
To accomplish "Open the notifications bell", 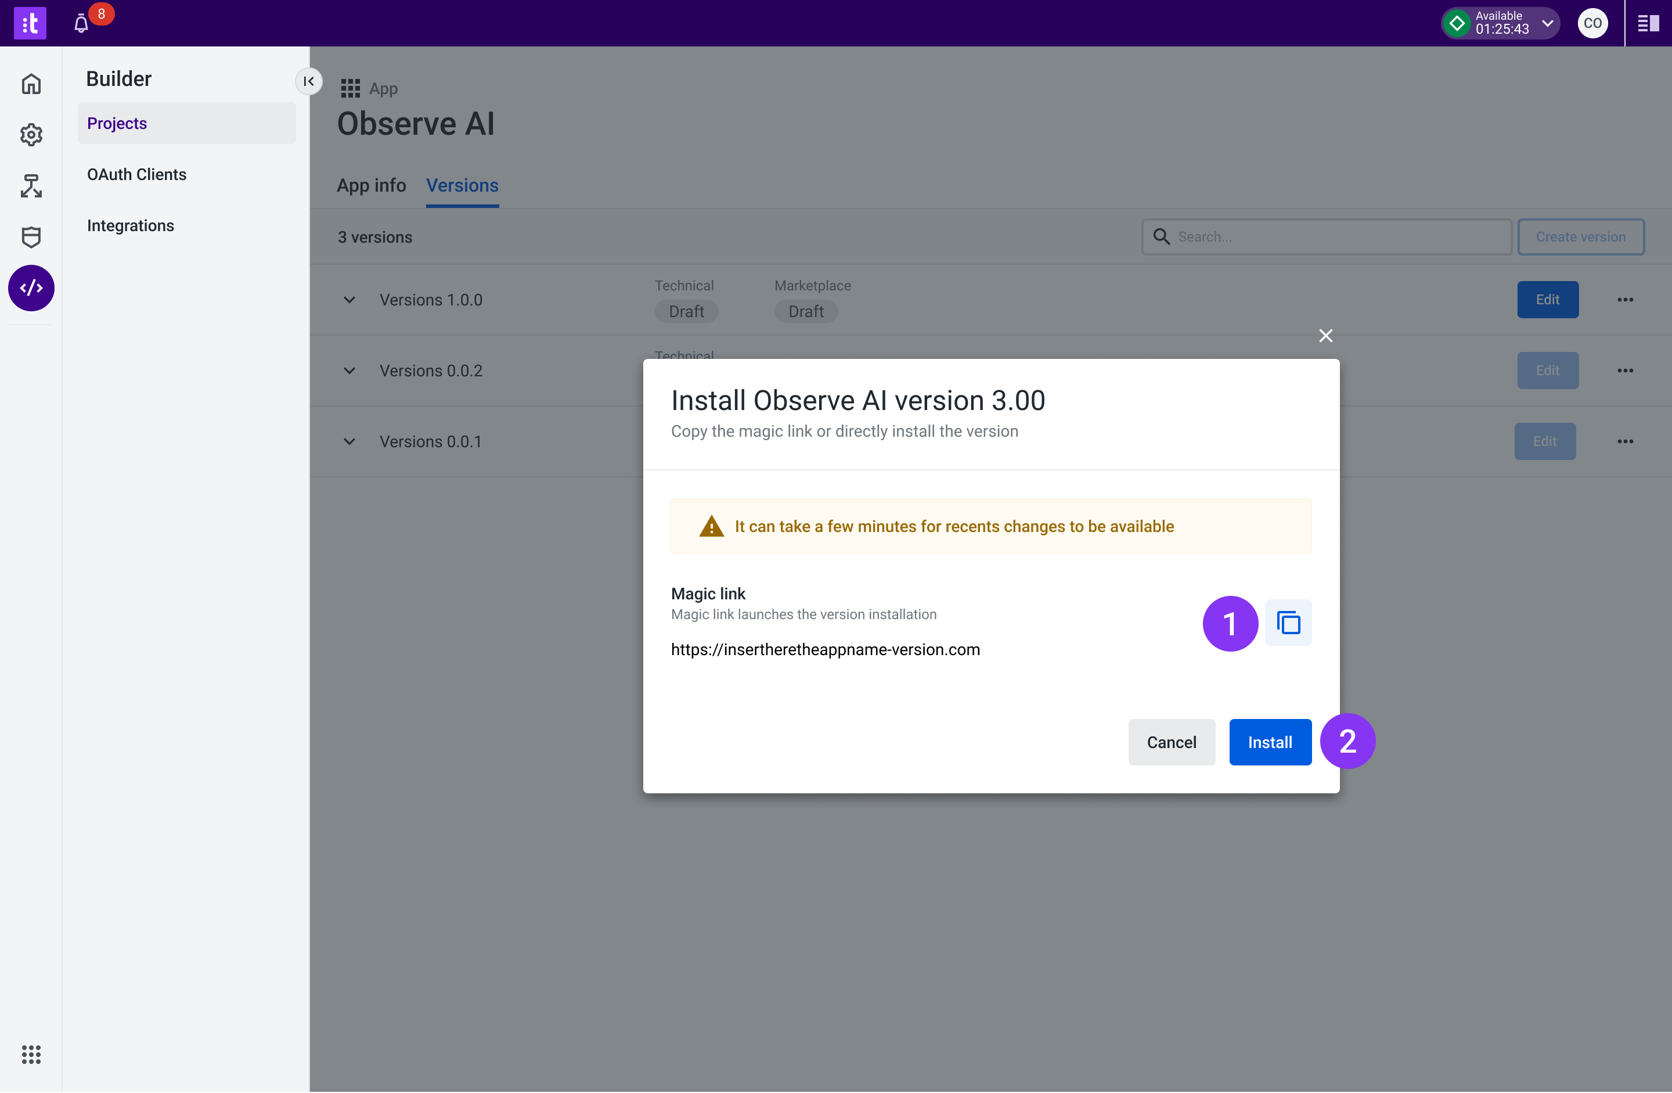I will (x=81, y=24).
